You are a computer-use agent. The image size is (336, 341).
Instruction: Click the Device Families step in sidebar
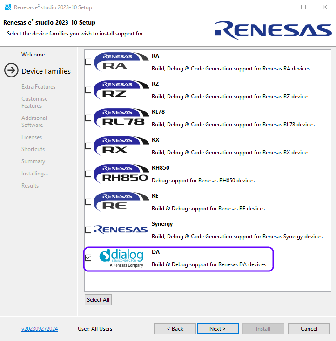[x=46, y=71]
